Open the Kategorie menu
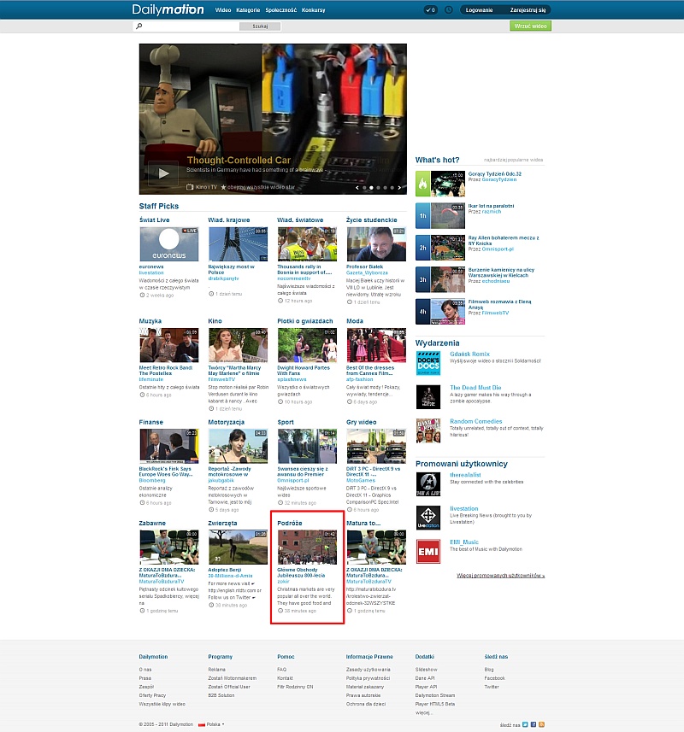Image resolution: width=684 pixels, height=732 pixels. (x=248, y=9)
